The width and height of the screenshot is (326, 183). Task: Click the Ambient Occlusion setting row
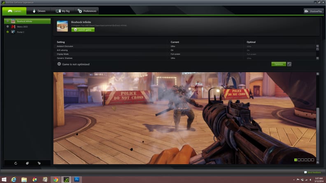[x=185, y=46]
